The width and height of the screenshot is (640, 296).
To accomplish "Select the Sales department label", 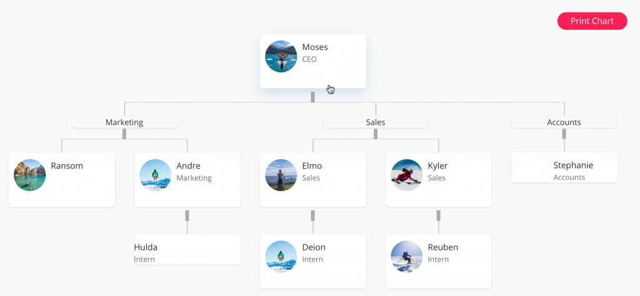I will click(376, 122).
